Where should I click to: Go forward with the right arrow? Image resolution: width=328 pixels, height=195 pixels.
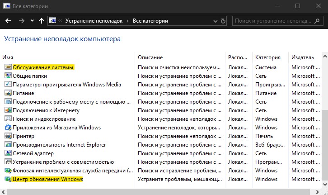coord(22,21)
